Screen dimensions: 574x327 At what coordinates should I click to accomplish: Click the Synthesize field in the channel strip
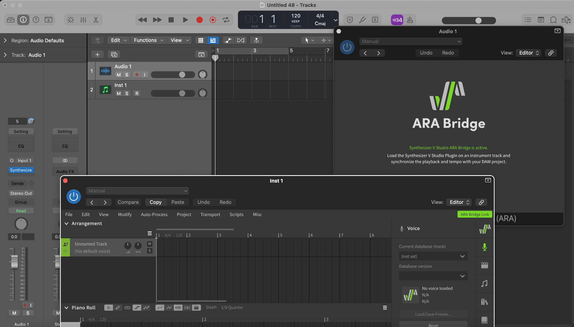(21, 170)
